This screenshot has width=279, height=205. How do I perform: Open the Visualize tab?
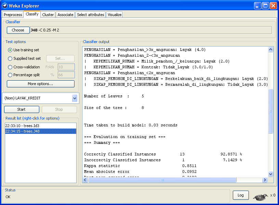coord(115,15)
